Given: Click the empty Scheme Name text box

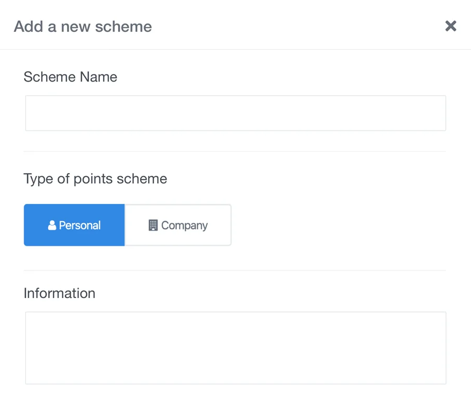Looking at the screenshot, I should click(x=234, y=113).
